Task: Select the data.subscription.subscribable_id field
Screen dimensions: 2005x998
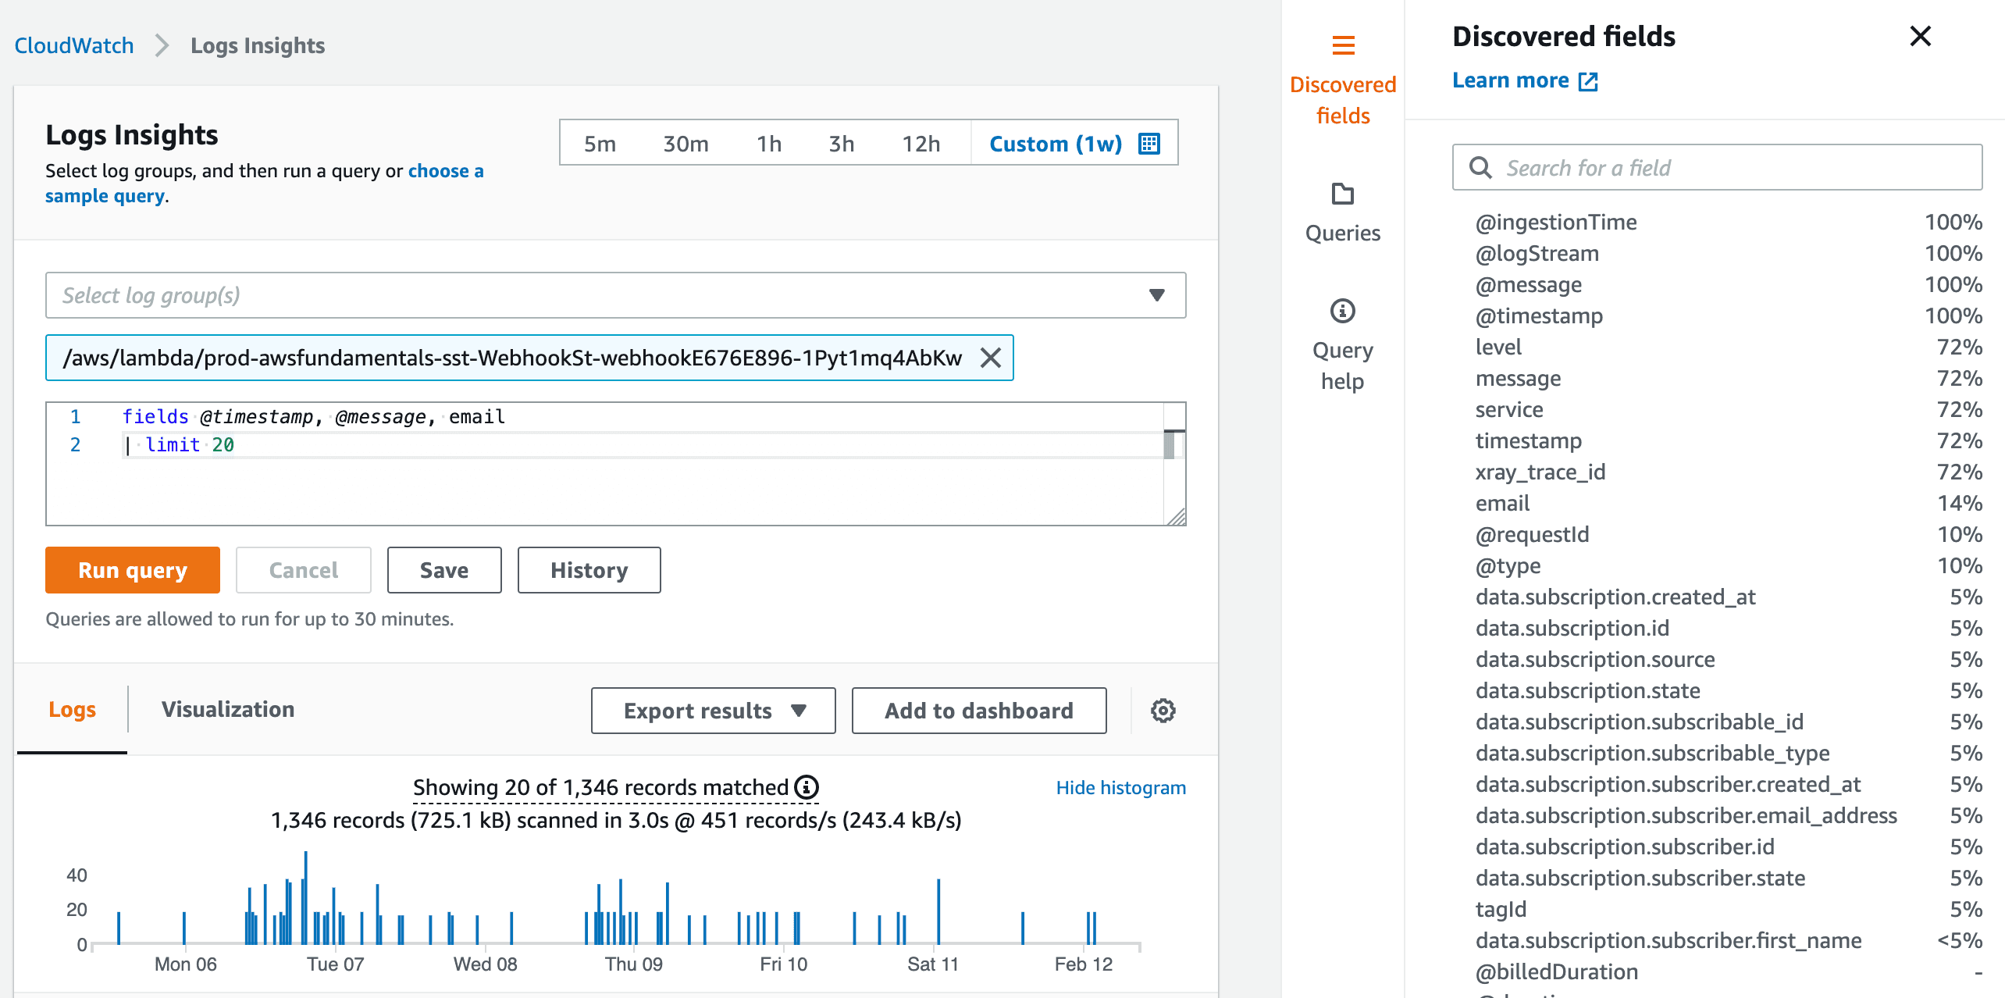Action: point(1640,722)
